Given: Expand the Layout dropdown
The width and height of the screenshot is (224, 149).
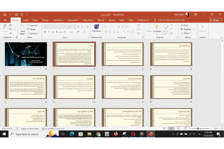Looking at the screenshot, I should (33, 25).
